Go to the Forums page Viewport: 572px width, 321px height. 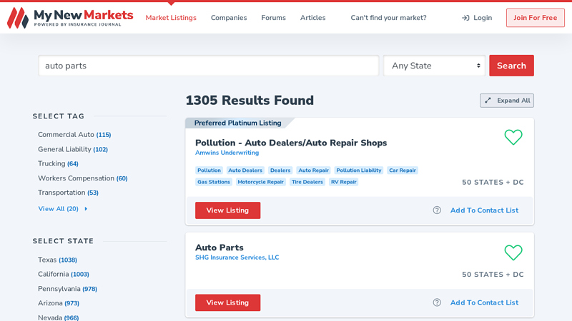point(273,18)
